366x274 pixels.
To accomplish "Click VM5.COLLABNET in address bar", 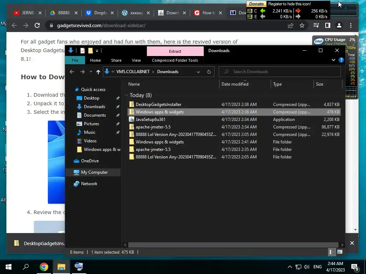I will (x=133, y=72).
